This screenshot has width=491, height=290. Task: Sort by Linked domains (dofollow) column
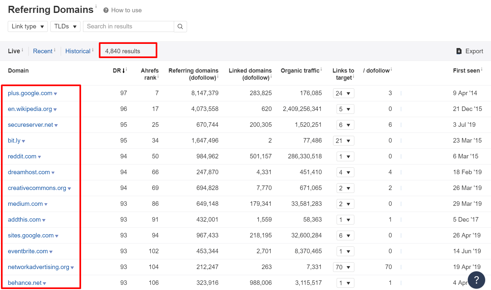(x=250, y=74)
